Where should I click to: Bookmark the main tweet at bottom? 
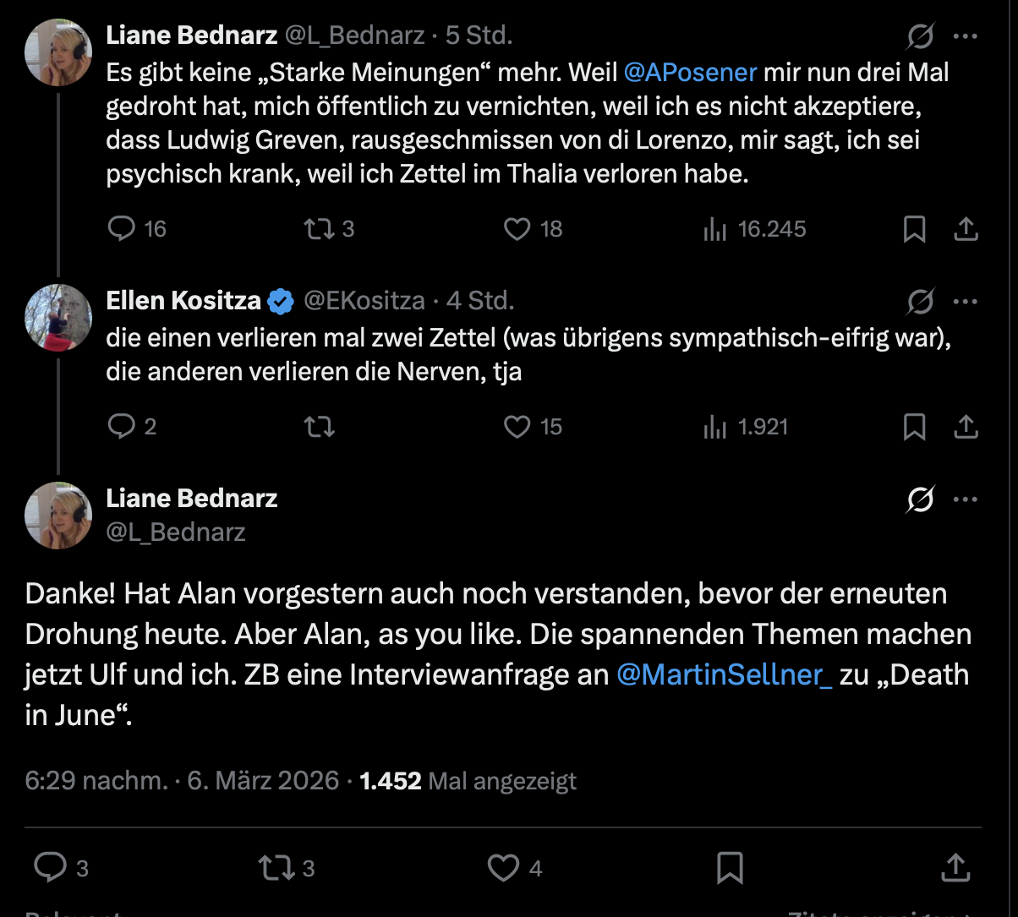point(730,867)
